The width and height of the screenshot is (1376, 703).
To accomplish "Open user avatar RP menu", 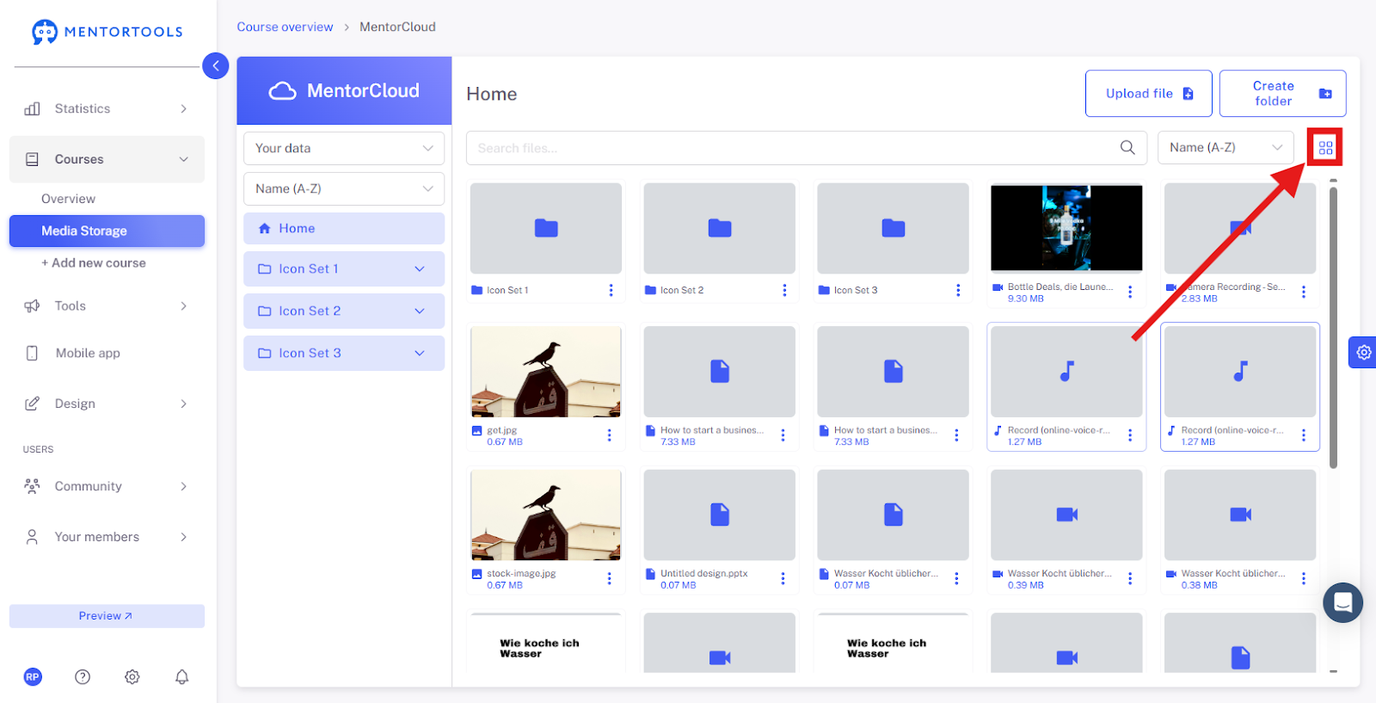I will click(x=33, y=677).
